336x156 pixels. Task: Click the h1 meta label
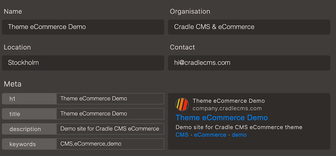point(29,99)
